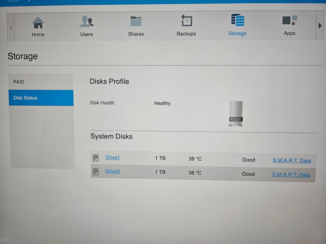Screen dimensions: 326x244
Task: Click the Healthy disk health status
Action: pos(162,103)
